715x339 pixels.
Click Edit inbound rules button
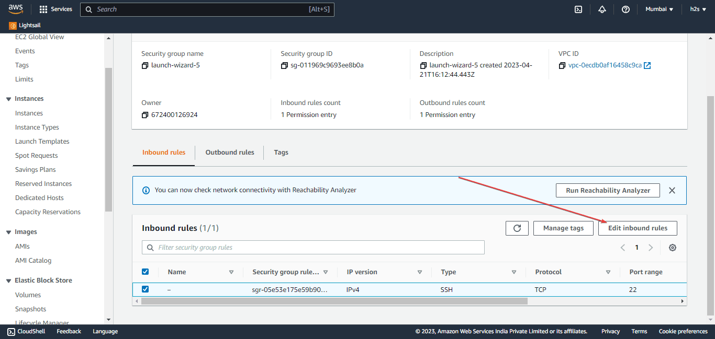(638, 228)
